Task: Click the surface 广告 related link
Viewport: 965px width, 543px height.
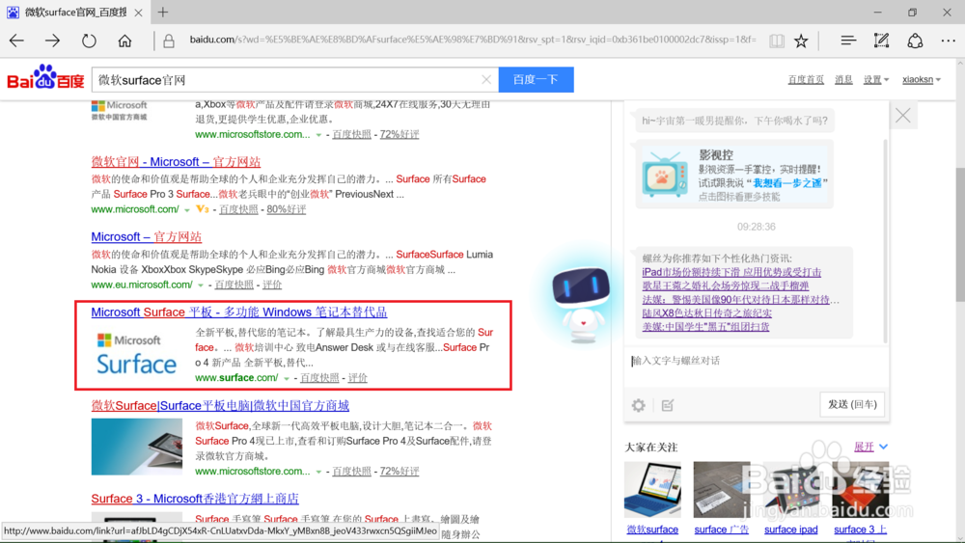Action: point(721,529)
